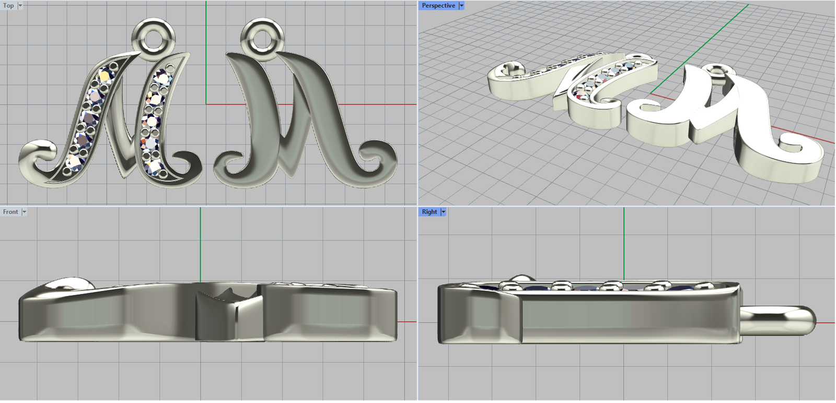The width and height of the screenshot is (836, 403).
Task: Activate the Perspective viewport title
Action: click(438, 6)
